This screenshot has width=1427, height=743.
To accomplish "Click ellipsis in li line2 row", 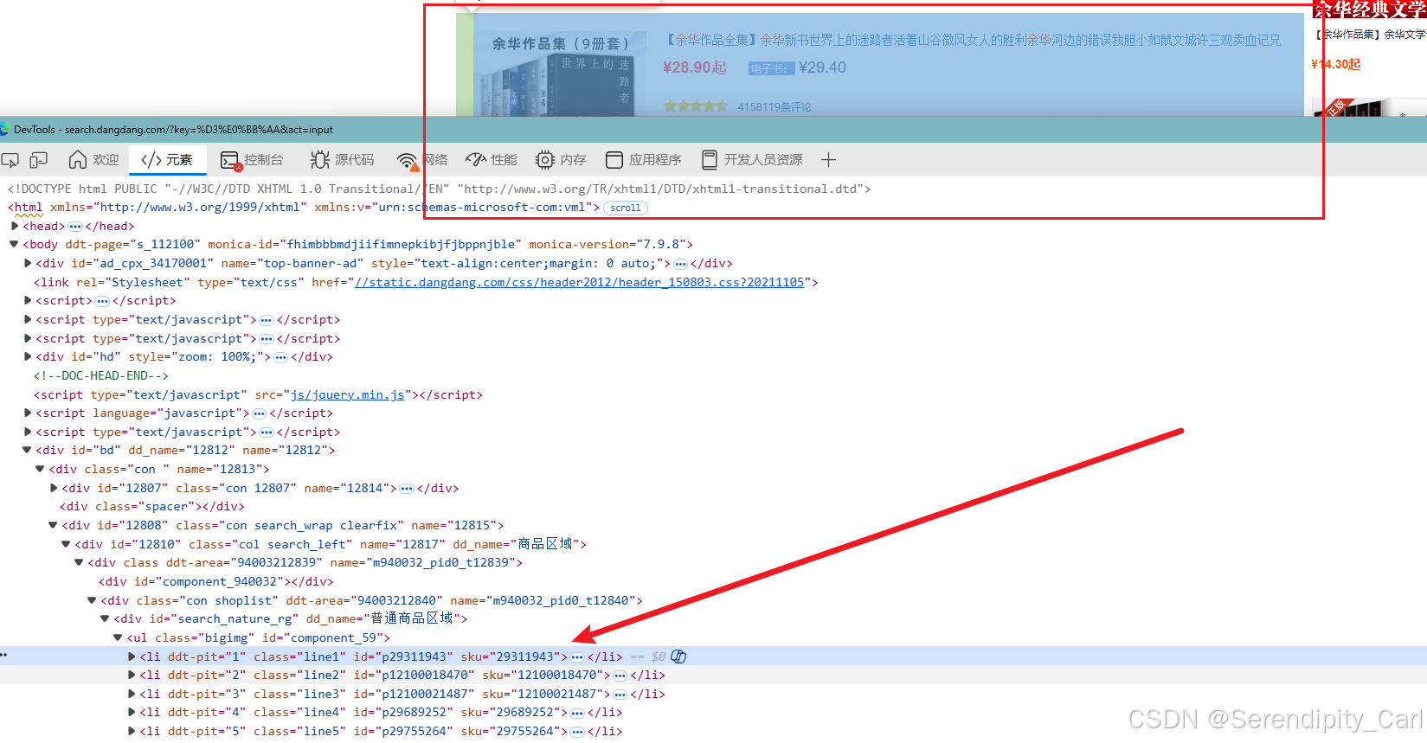I will pyautogui.click(x=620, y=676).
